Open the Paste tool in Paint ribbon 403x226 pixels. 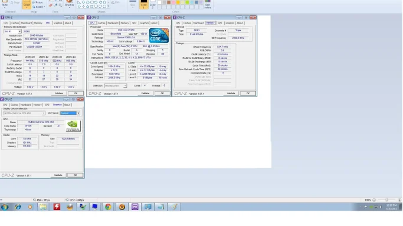(5, 4)
